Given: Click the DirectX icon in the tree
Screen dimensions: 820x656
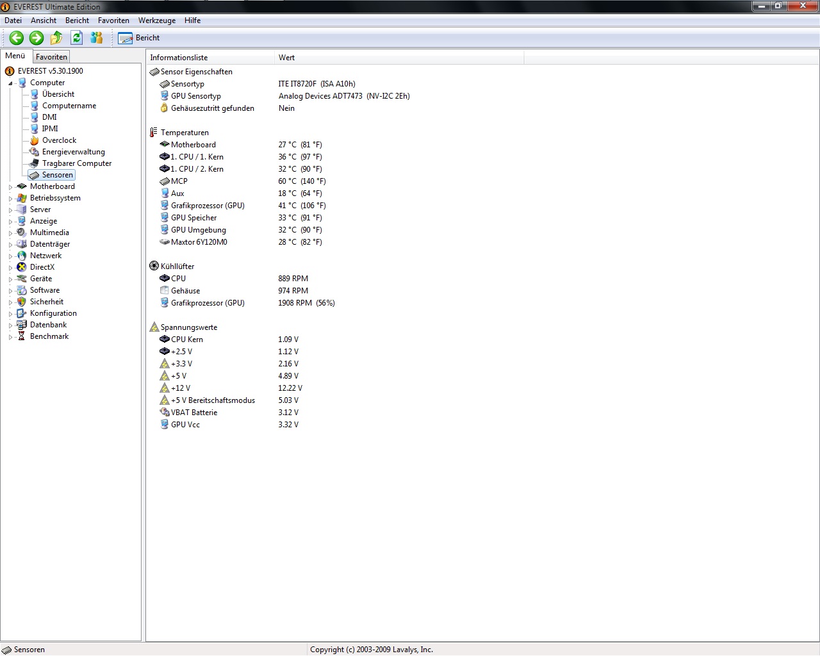Looking at the screenshot, I should 22,267.
